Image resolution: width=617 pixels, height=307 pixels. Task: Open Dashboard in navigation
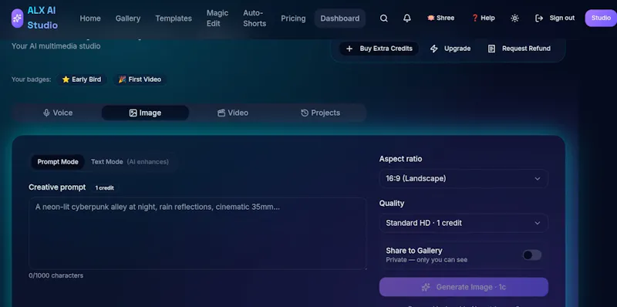[x=340, y=19]
